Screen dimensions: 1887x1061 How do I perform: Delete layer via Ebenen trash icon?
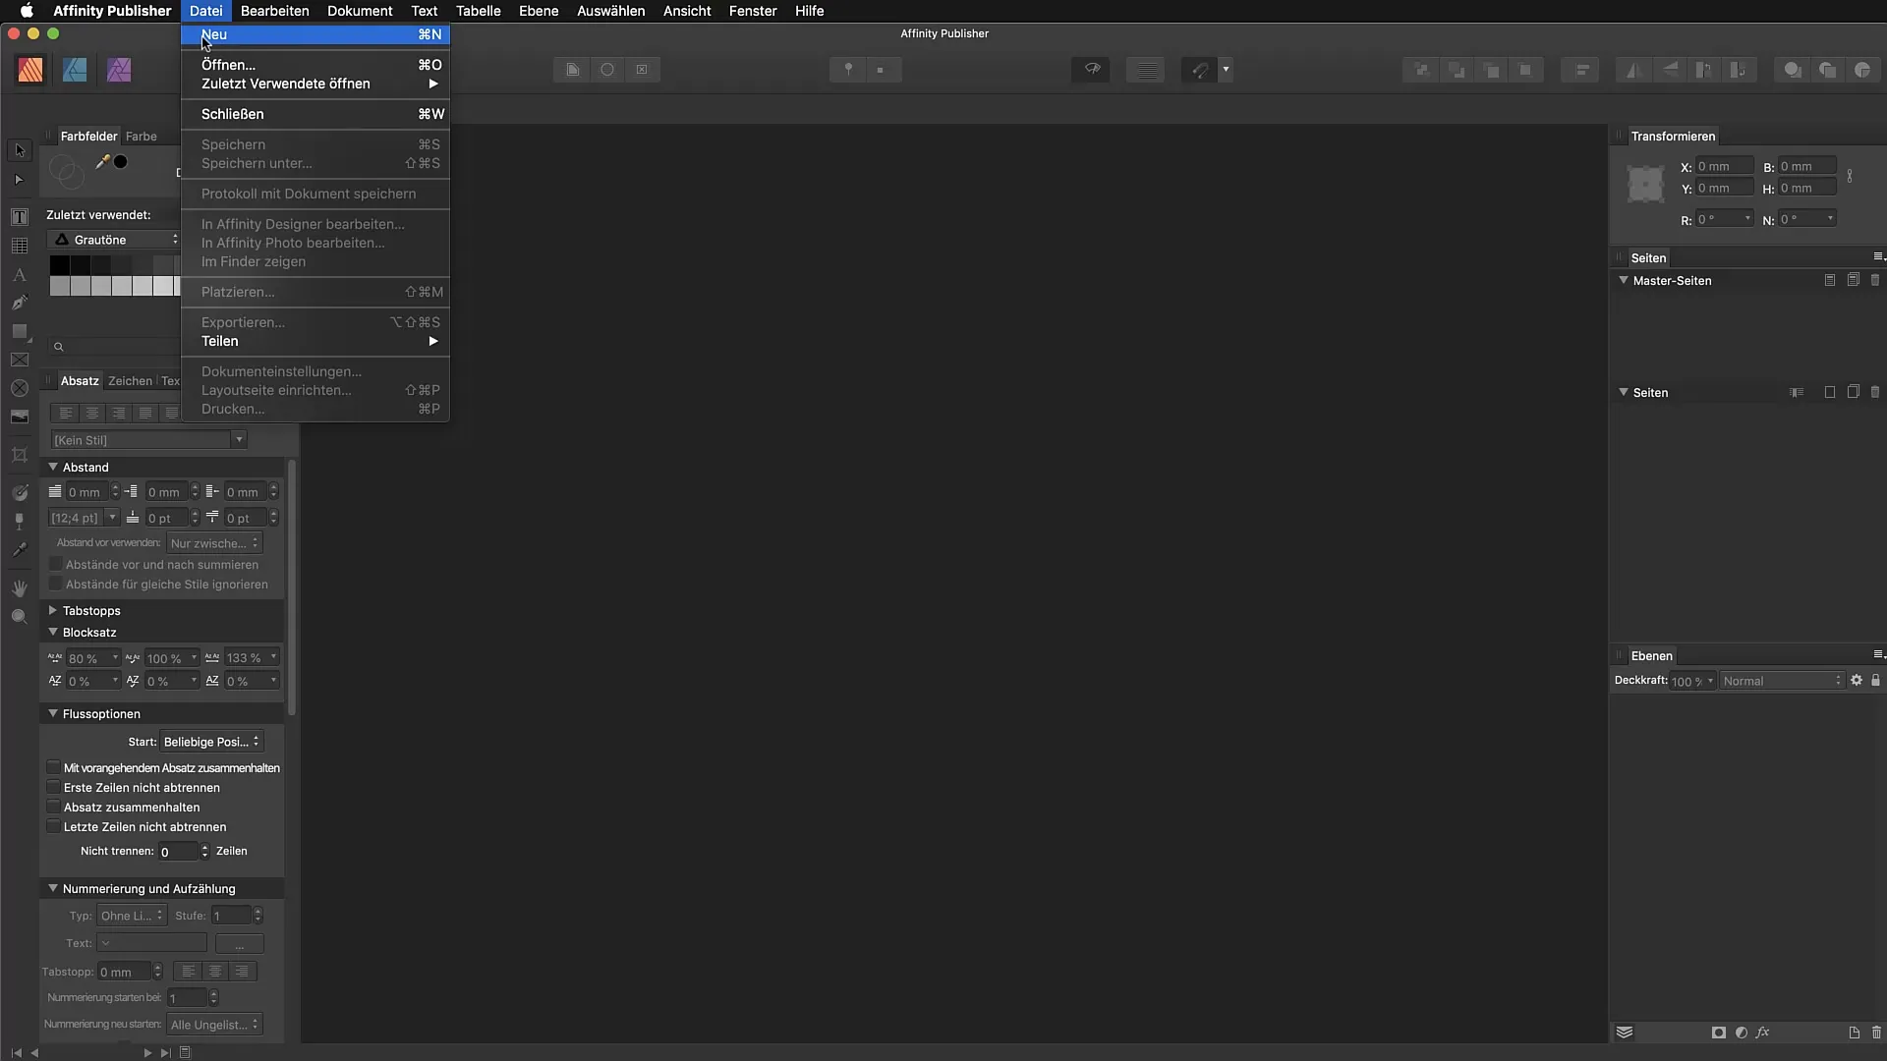[x=1876, y=1033]
